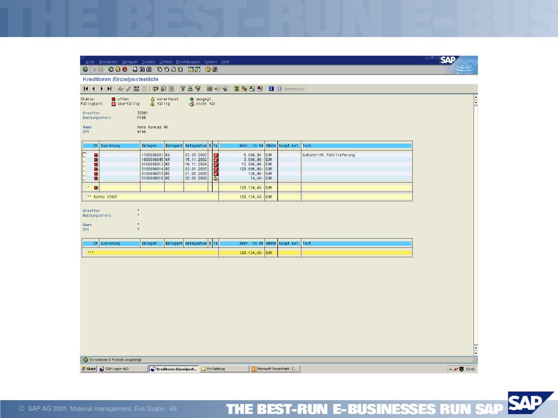Click the red Cancel icon
The image size is (558, 418).
[125, 70]
